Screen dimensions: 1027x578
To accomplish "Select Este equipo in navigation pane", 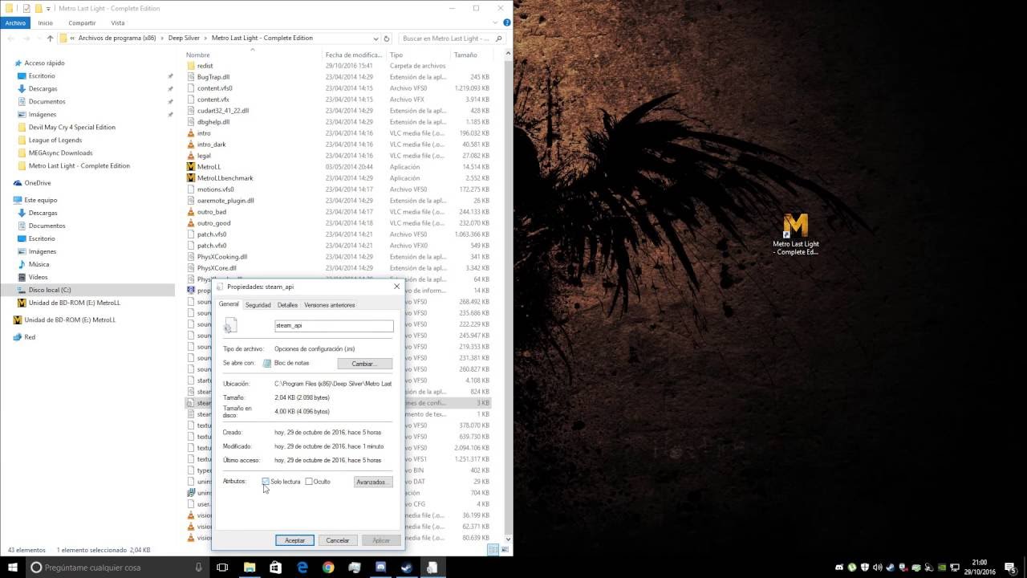I will click(x=40, y=200).
